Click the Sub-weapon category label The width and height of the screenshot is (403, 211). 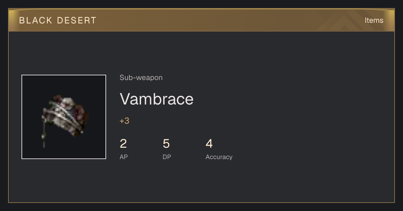coord(141,78)
